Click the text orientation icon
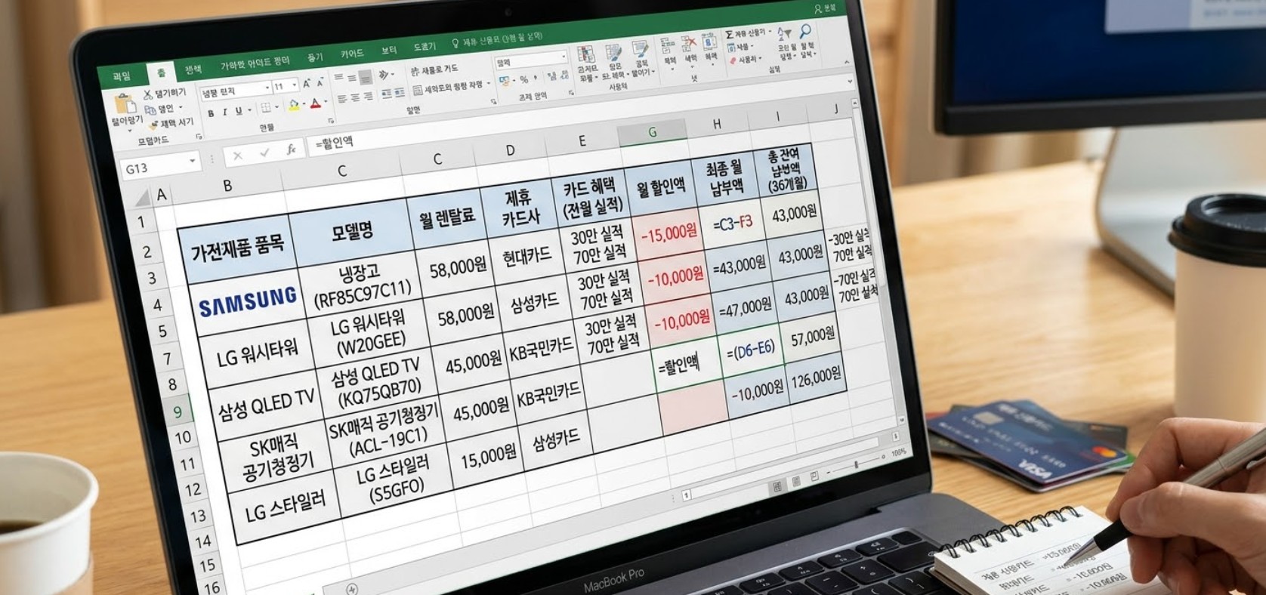The height and width of the screenshot is (595, 1266). (383, 75)
